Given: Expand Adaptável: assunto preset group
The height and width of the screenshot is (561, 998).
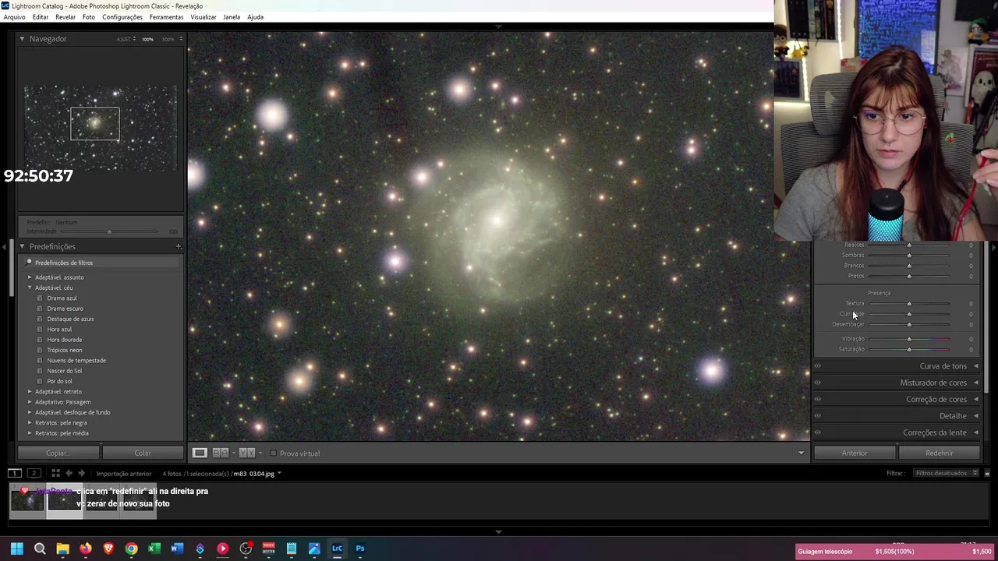Looking at the screenshot, I should (30, 277).
